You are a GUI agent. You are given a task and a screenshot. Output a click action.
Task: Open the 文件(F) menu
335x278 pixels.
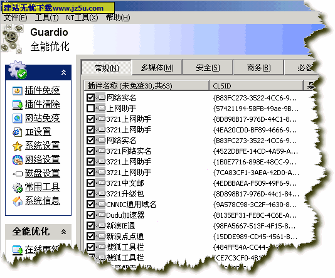pos(16,18)
